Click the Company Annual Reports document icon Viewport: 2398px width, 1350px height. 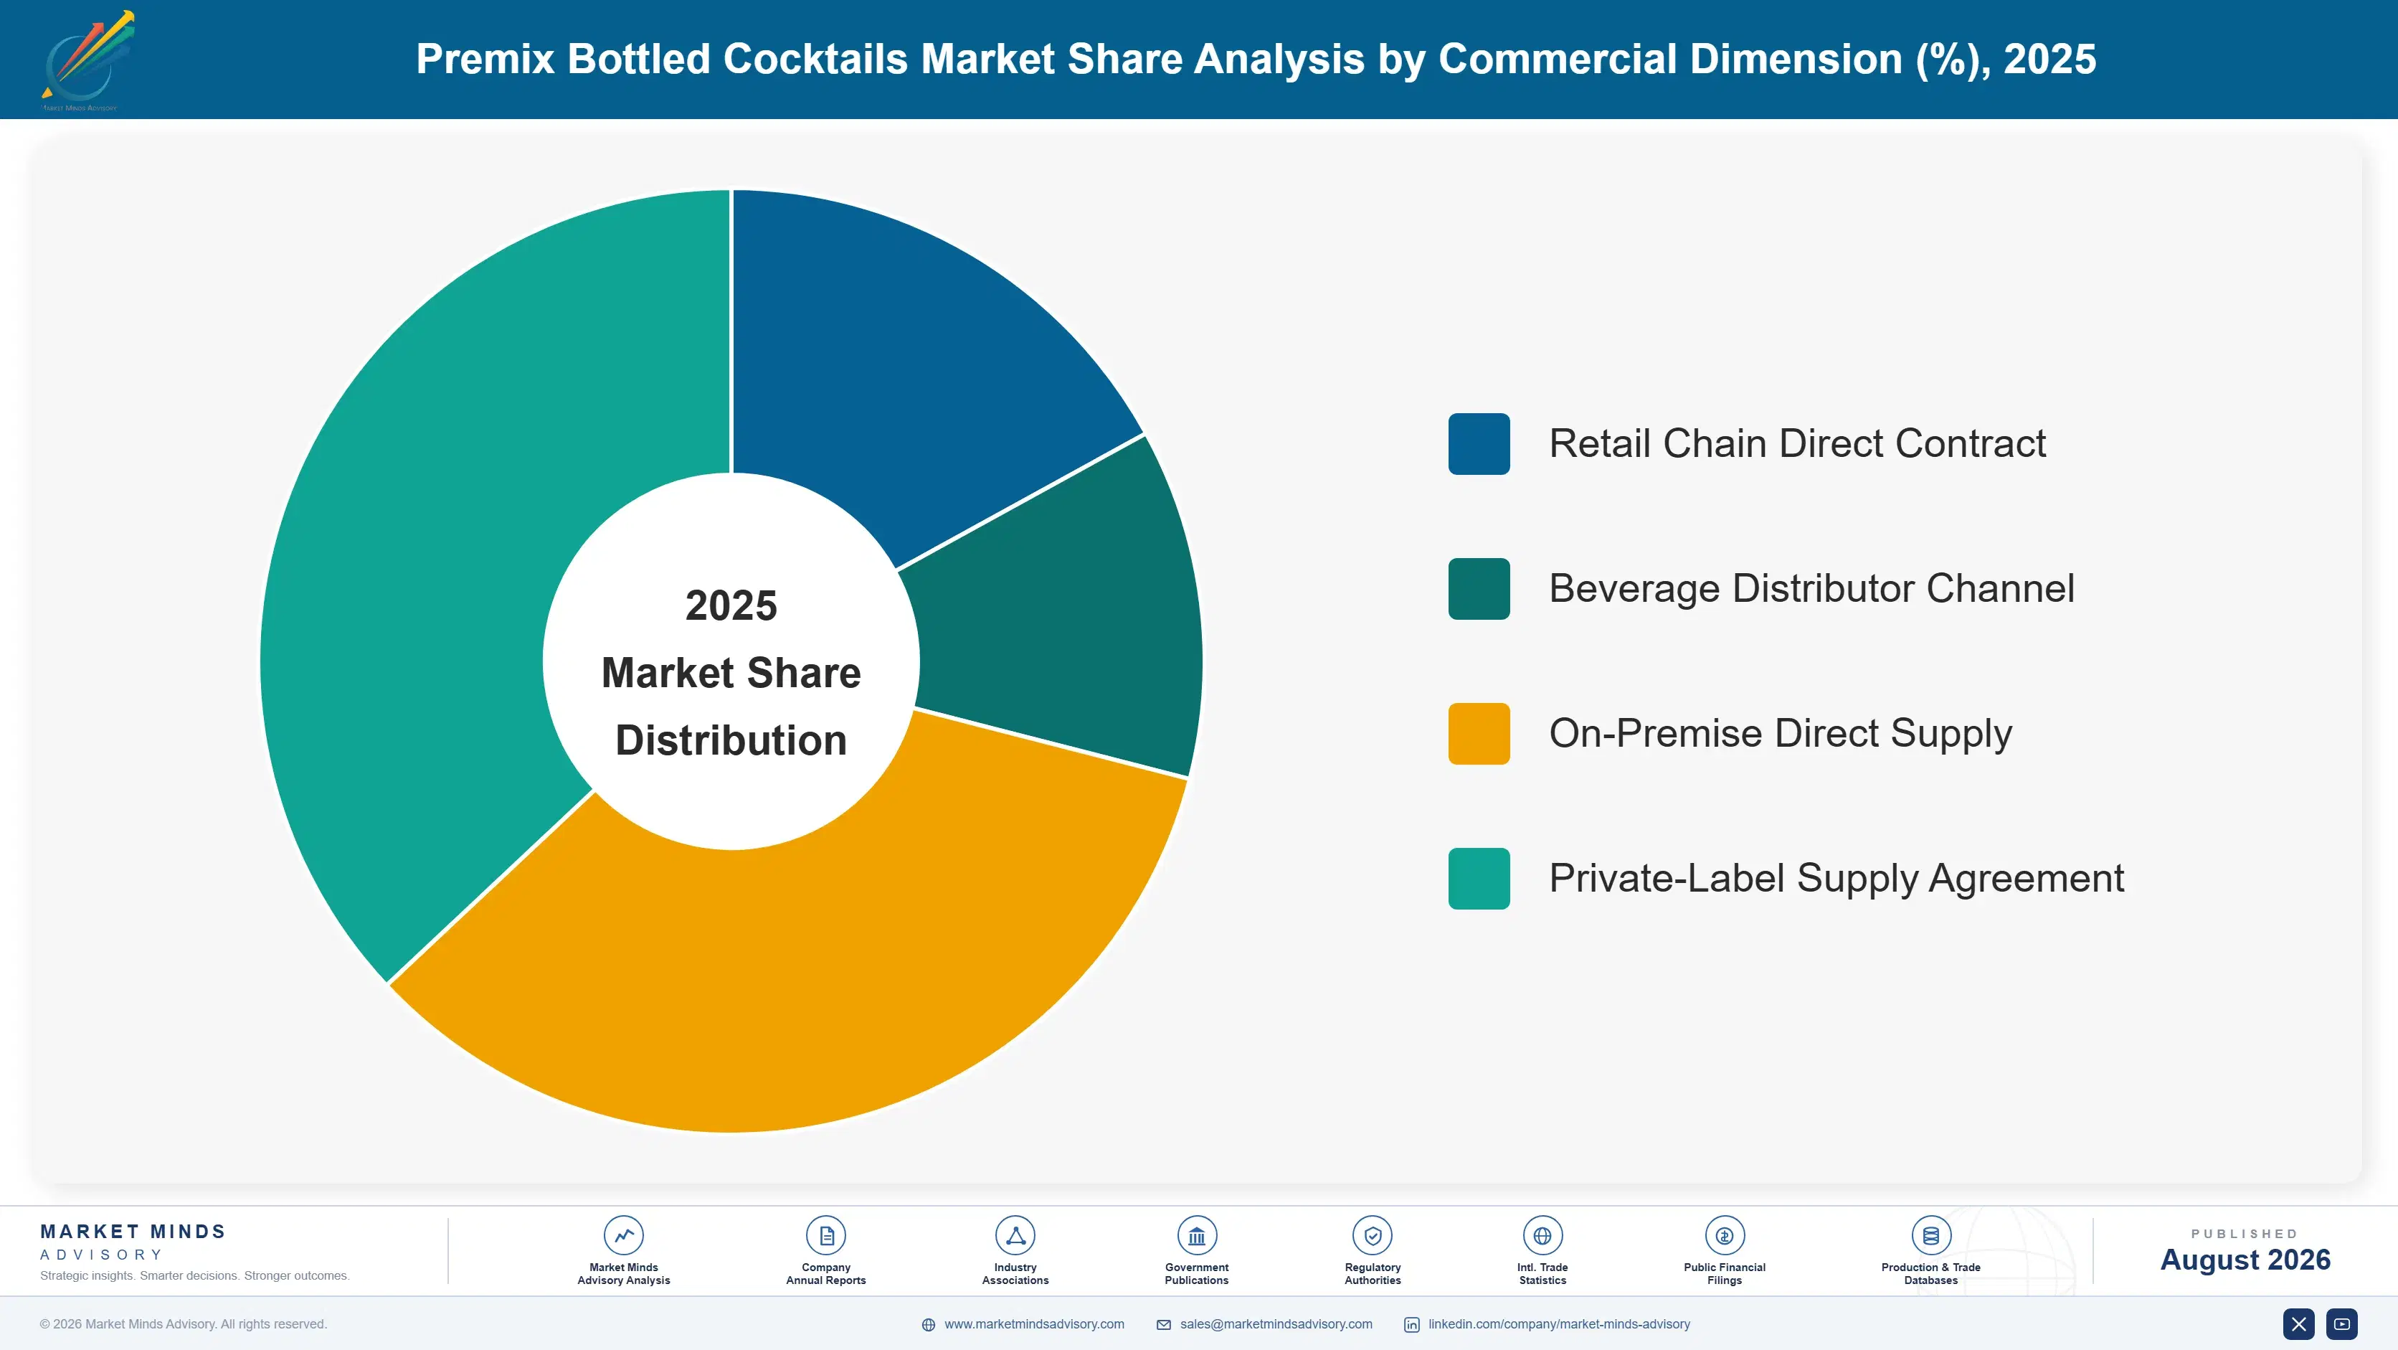825,1235
